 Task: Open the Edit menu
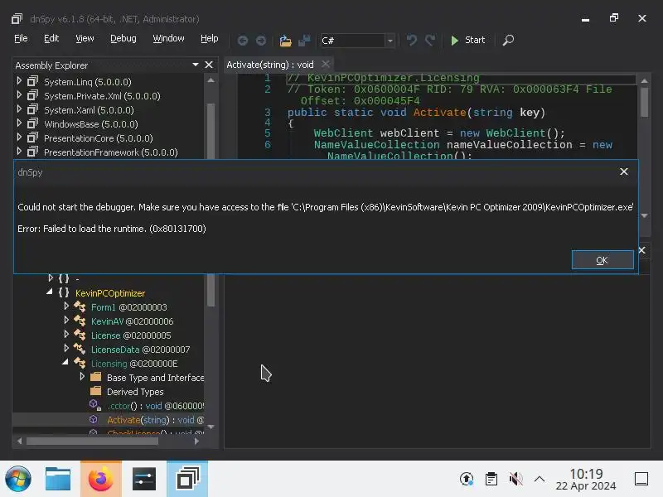(x=51, y=38)
